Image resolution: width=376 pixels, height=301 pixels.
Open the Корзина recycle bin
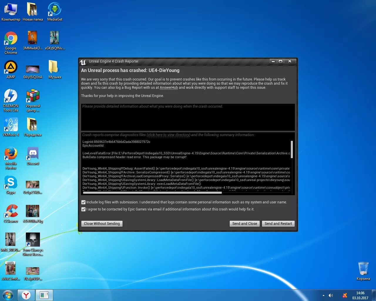pyautogui.click(x=363, y=271)
